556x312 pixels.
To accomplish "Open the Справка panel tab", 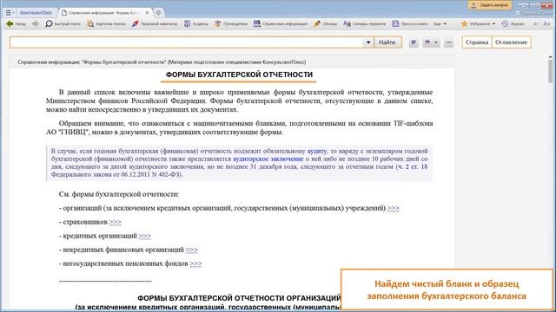I will click(x=477, y=42).
